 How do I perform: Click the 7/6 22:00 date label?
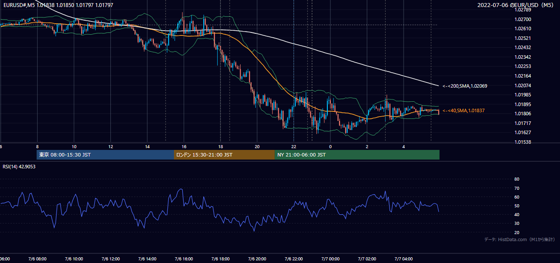pos(294,259)
